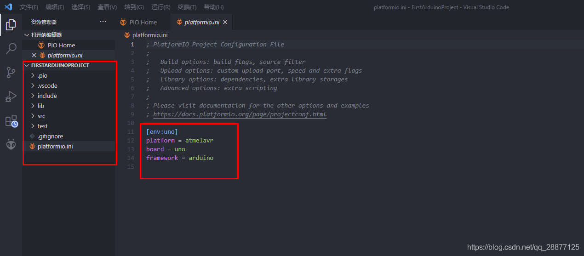584x256 pixels.
Task: Open the Search view in activity bar
Action: [11, 49]
